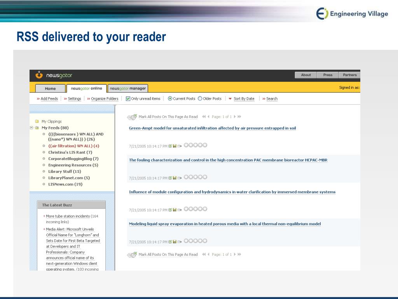Select the Engineering Resources feed
Screen dimensions: 398x299
pos(73,165)
